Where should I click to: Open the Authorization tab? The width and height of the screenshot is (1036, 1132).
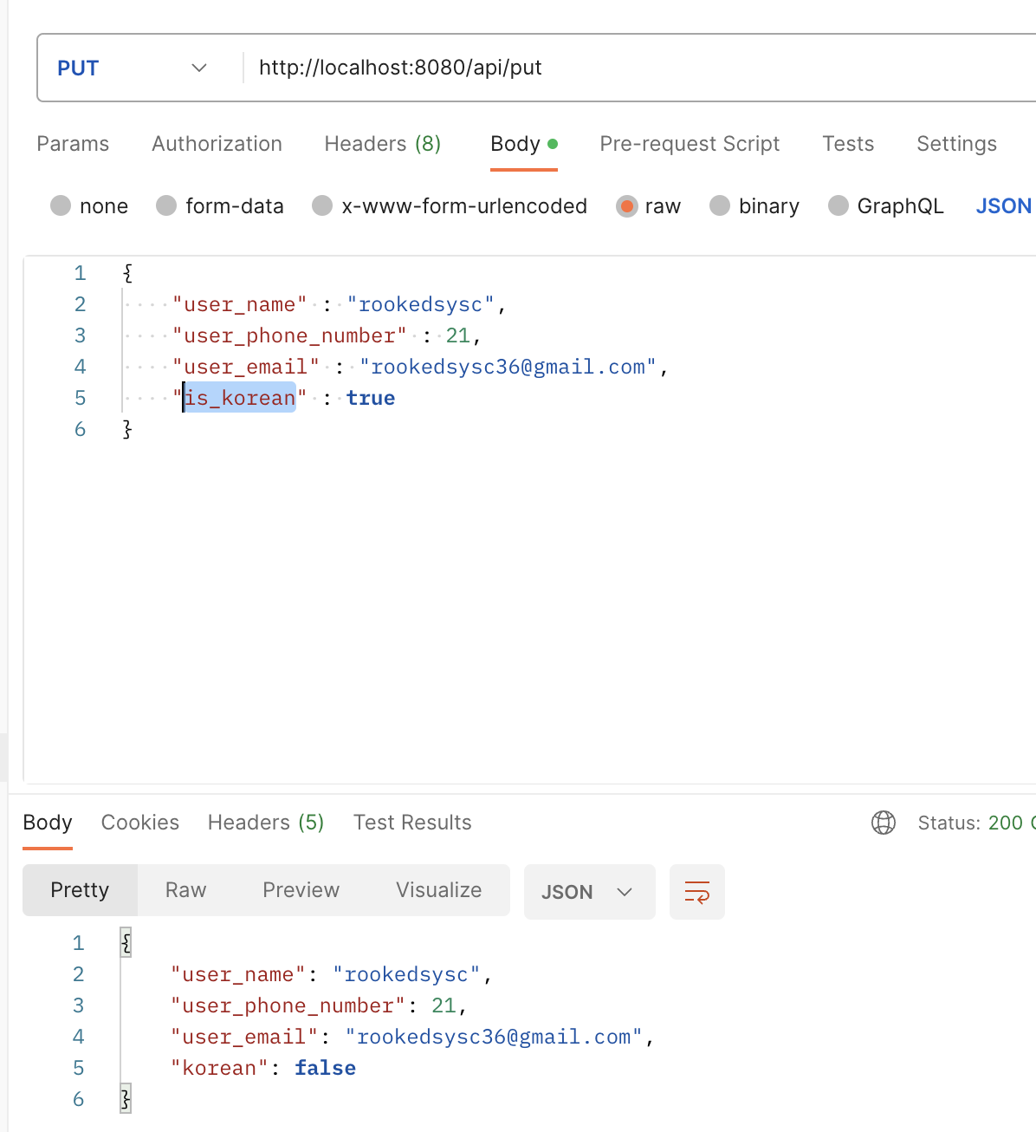point(217,144)
